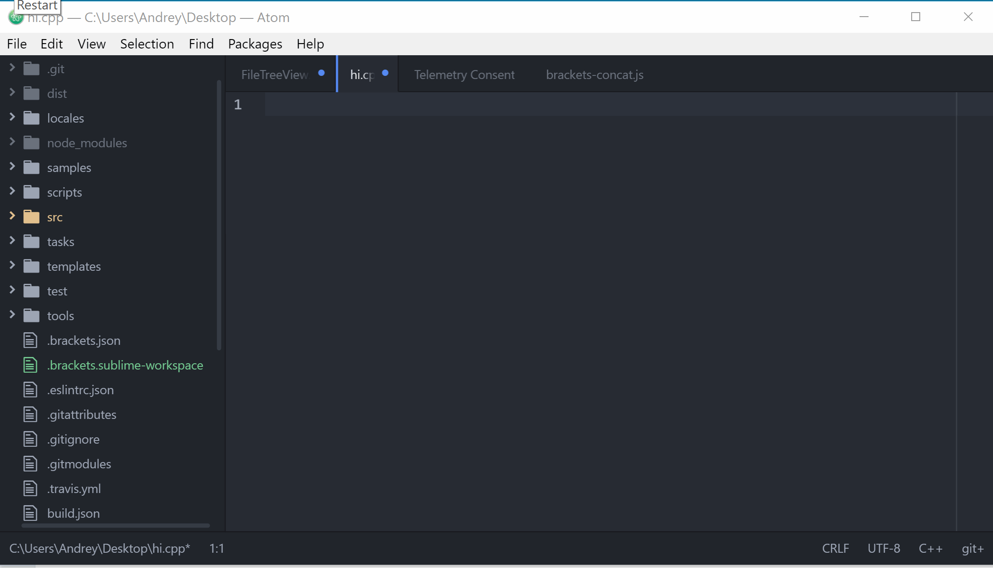Image resolution: width=993 pixels, height=568 pixels.
Task: Click the .gitignore file icon
Action: point(30,439)
